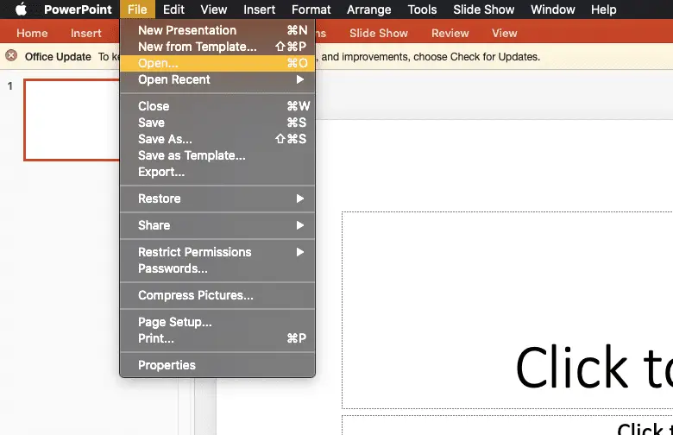This screenshot has width=673, height=435.
Task: Choose New from Template option
Action: point(217,47)
